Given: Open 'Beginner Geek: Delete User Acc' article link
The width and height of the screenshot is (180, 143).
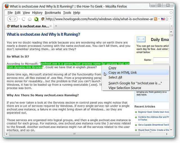Looking at the screenshot, I should [154, 112].
